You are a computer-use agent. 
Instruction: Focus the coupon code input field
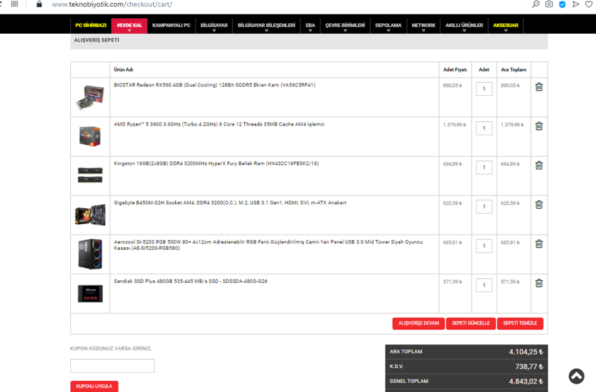pos(113,366)
